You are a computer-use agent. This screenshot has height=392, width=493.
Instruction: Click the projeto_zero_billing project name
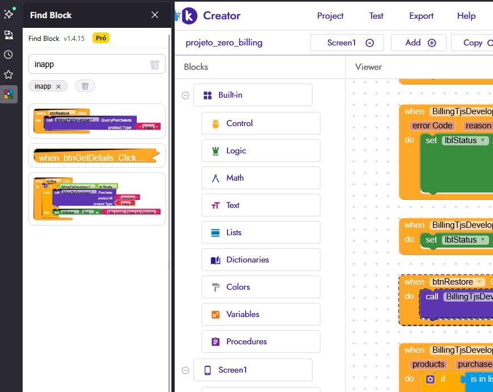[224, 43]
